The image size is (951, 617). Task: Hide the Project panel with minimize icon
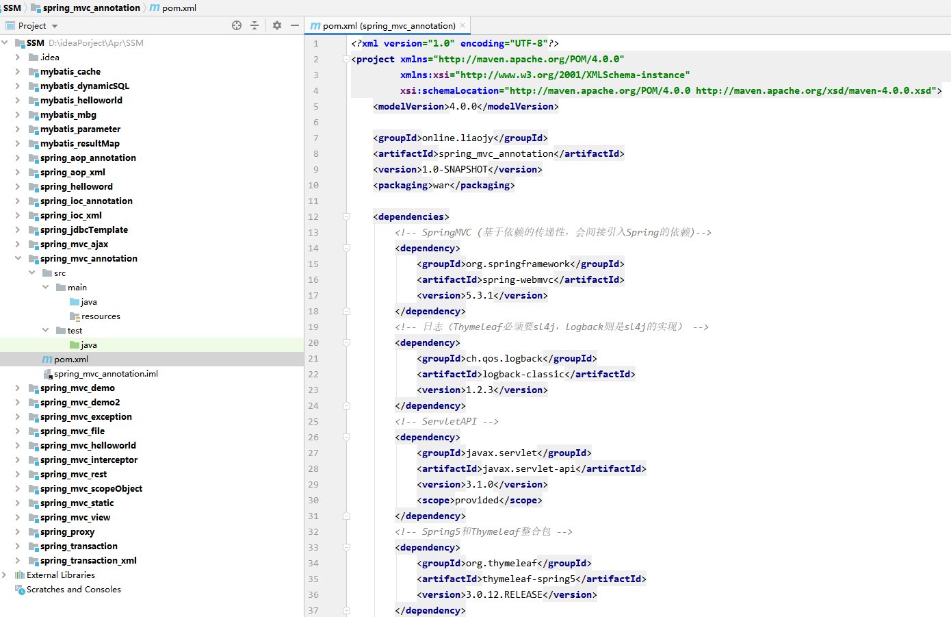click(x=295, y=25)
